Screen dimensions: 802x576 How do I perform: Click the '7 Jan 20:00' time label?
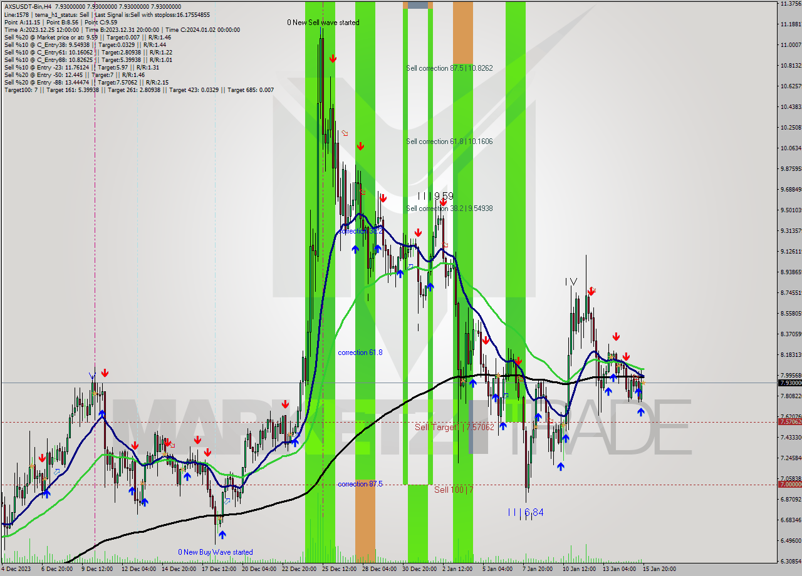click(538, 569)
